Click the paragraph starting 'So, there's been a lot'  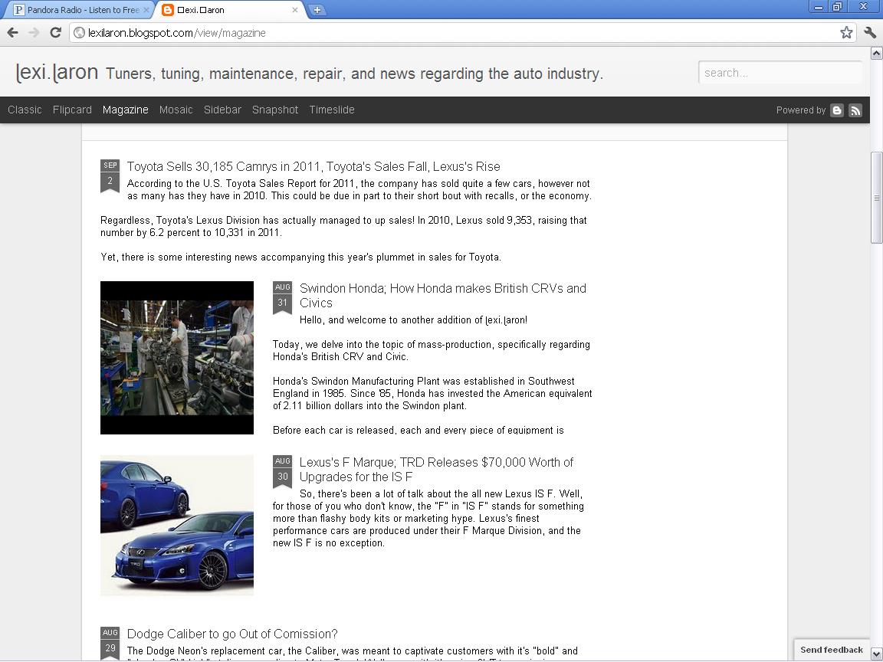[428, 518]
